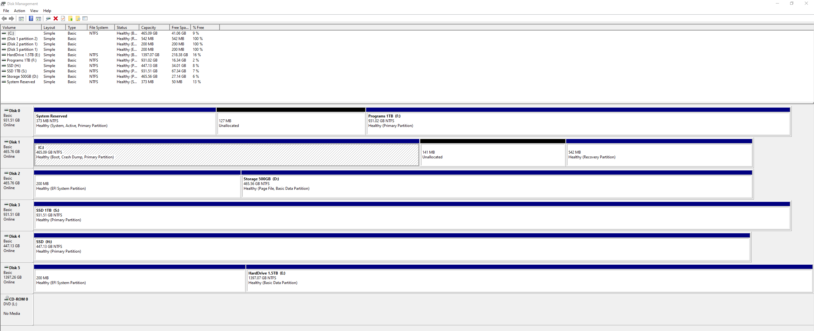Image resolution: width=814 pixels, height=331 pixels.
Task: Toggle the console tree pane icon
Action: pyautogui.click(x=21, y=18)
